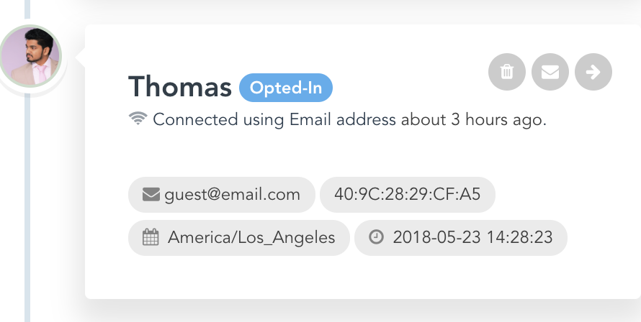This screenshot has height=322, width=641.
Task: Select the 40:9C:28:29:CF:A5 MAC address chip
Action: click(x=407, y=195)
